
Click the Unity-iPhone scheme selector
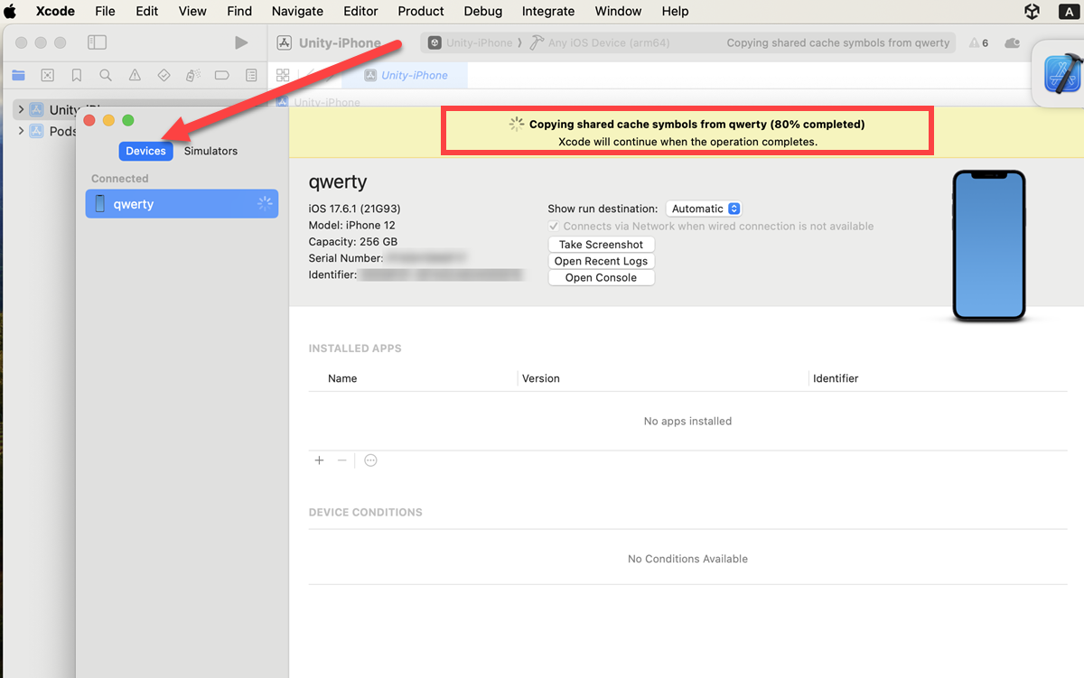pos(471,42)
